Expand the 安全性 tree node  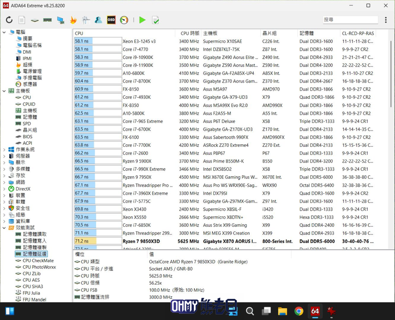(x=4, y=209)
